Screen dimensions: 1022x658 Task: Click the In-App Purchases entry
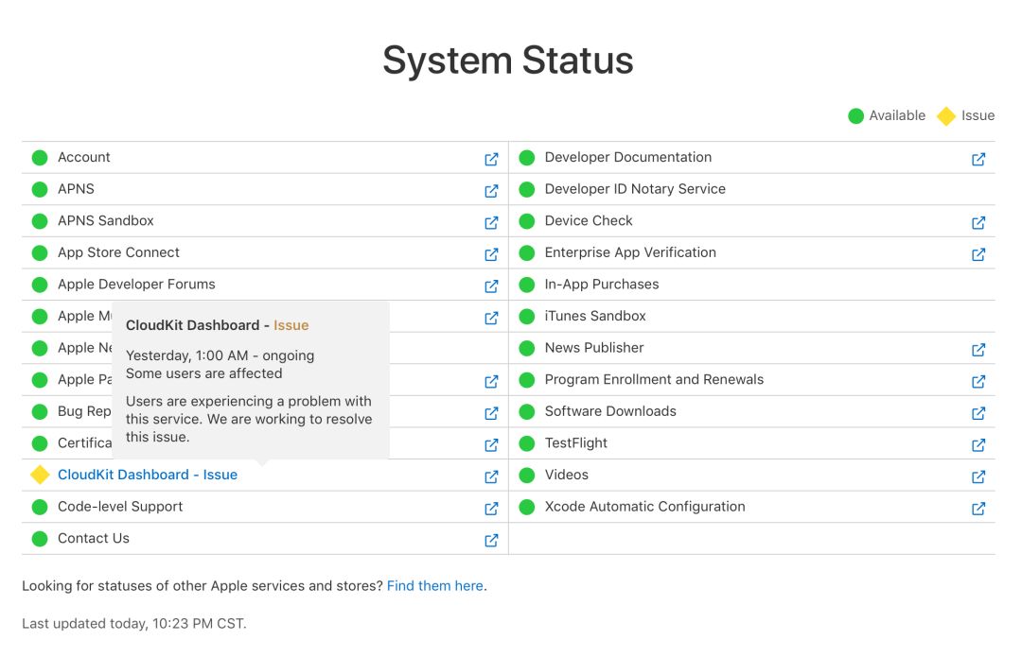click(x=601, y=284)
